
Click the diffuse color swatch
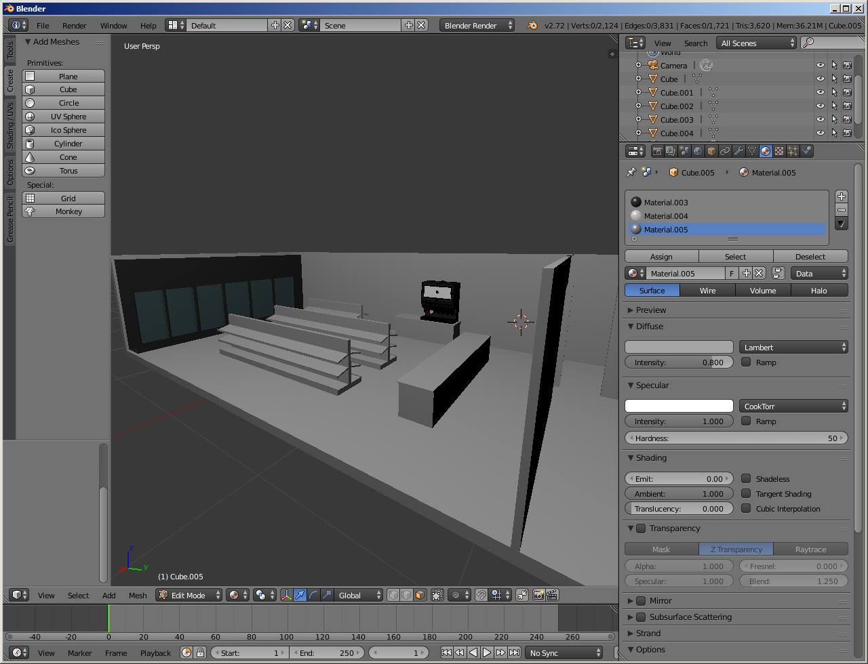coord(679,347)
